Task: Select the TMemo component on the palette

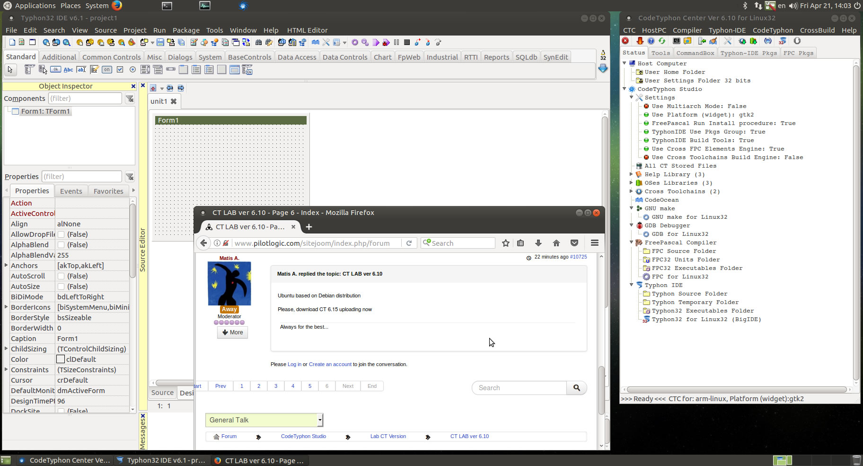Action: (x=94, y=70)
